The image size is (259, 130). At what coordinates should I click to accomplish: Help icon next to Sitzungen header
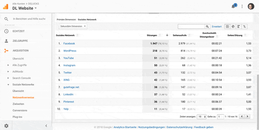point(160,35)
